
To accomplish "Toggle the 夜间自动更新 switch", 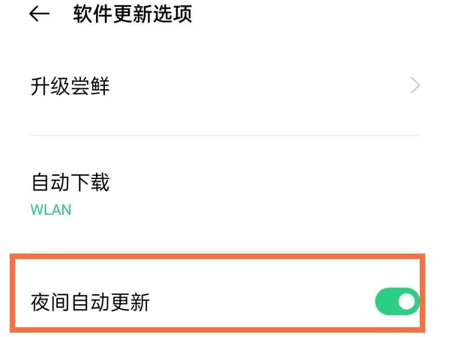I will pos(397,302).
